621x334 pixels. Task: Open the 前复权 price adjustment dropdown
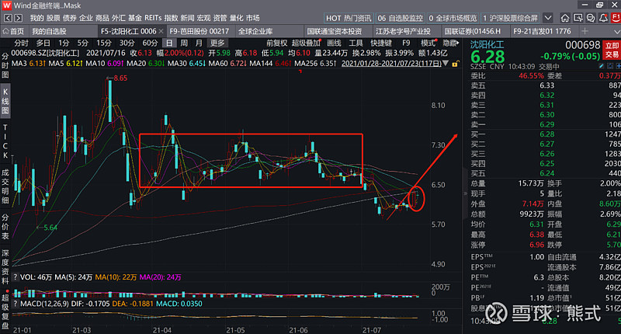[x=277, y=43]
